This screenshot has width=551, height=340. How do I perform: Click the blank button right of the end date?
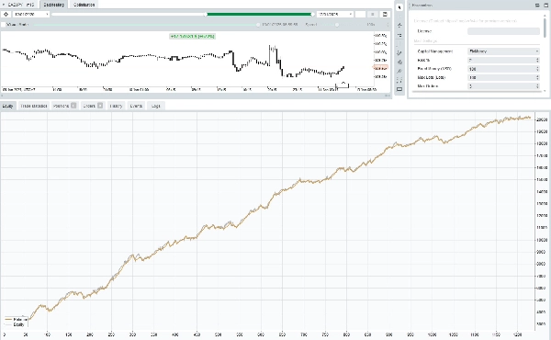361,14
